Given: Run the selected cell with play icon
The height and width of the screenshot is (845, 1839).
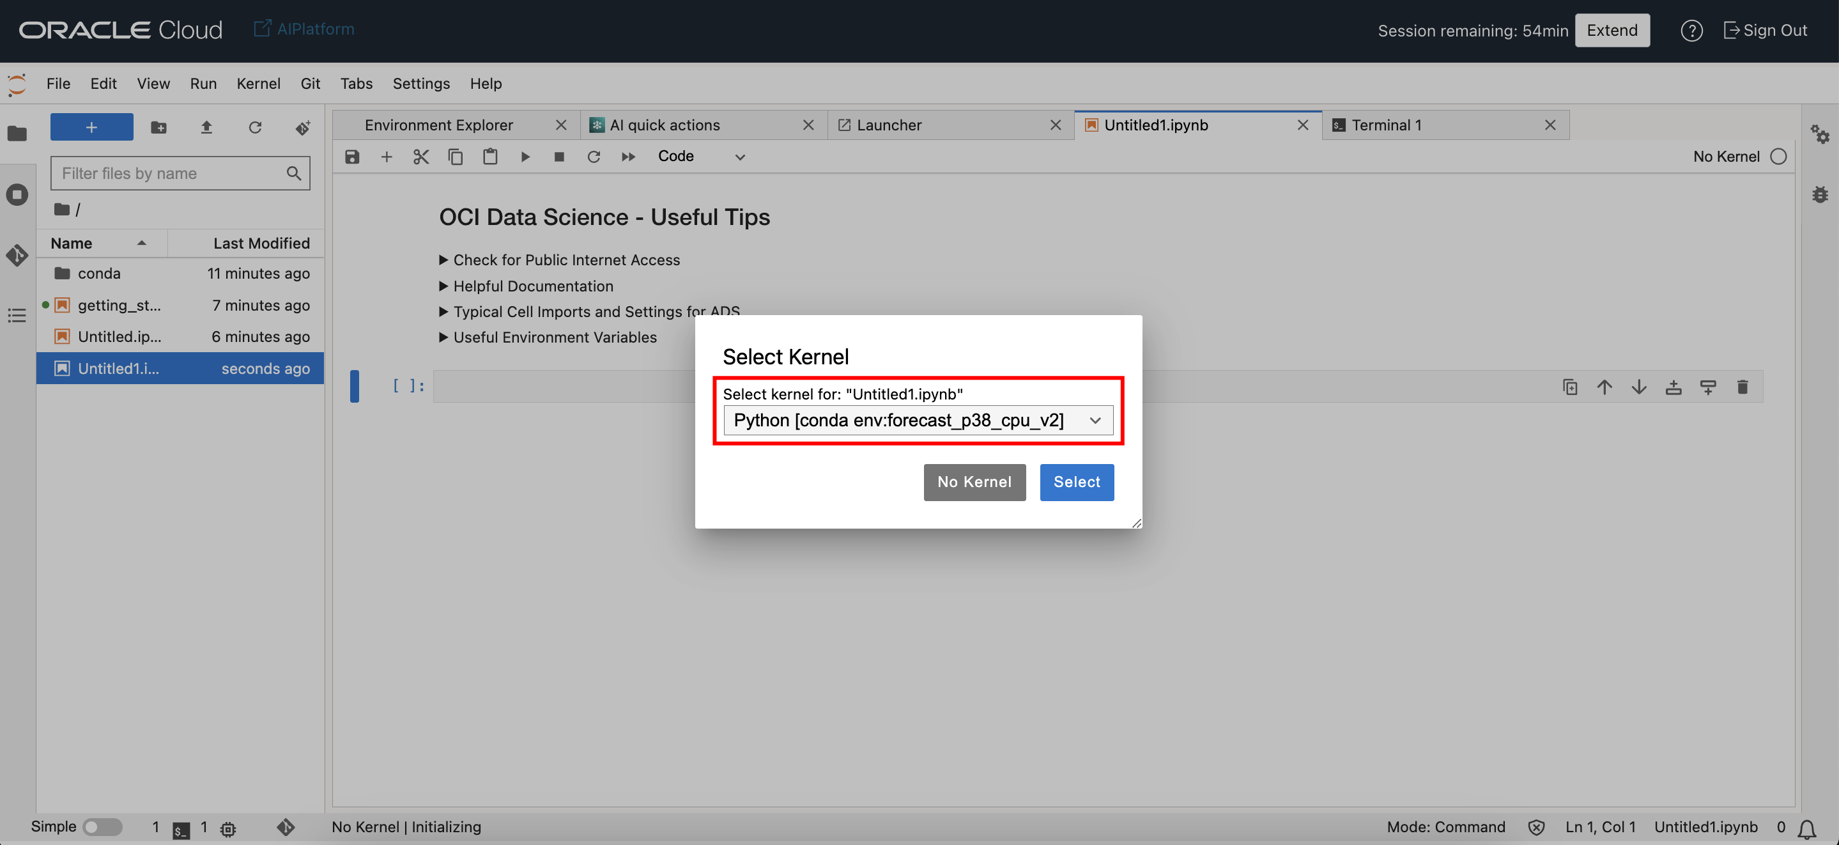Looking at the screenshot, I should point(525,157).
